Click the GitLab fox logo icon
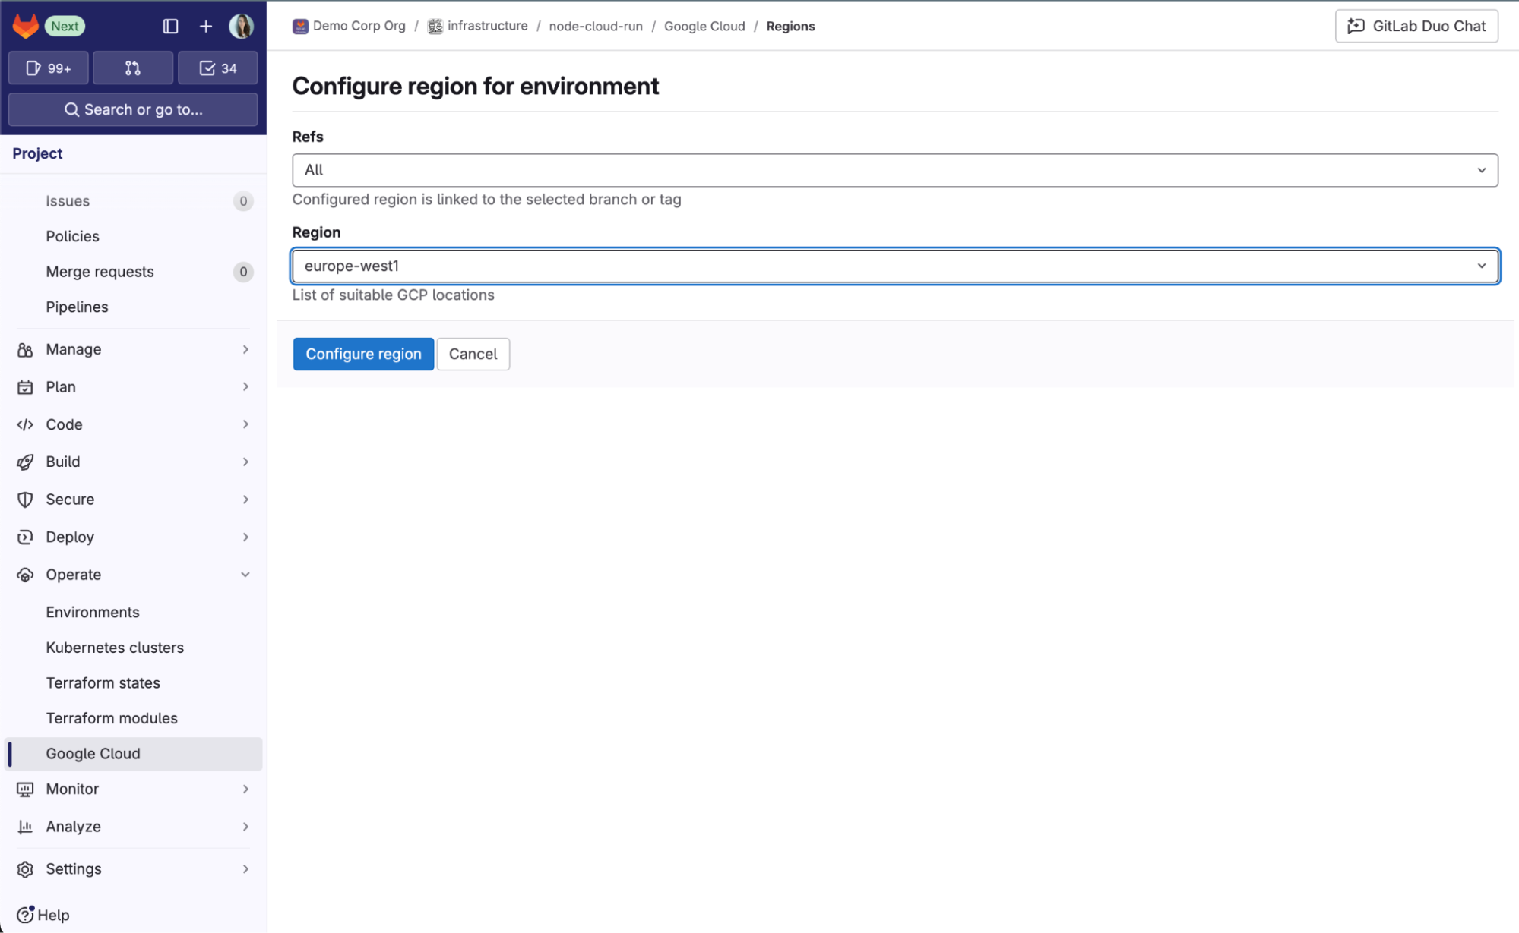This screenshot has width=1519, height=933. 24,25
